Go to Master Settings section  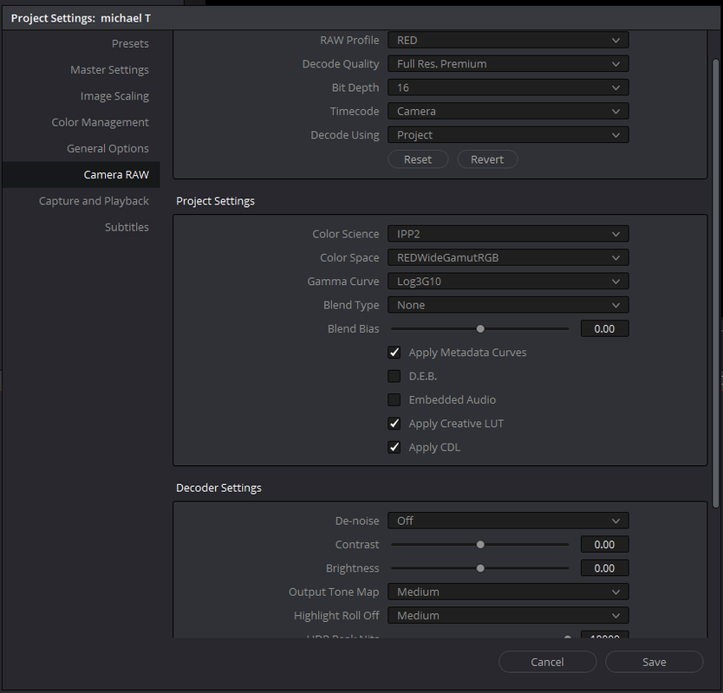coord(109,69)
